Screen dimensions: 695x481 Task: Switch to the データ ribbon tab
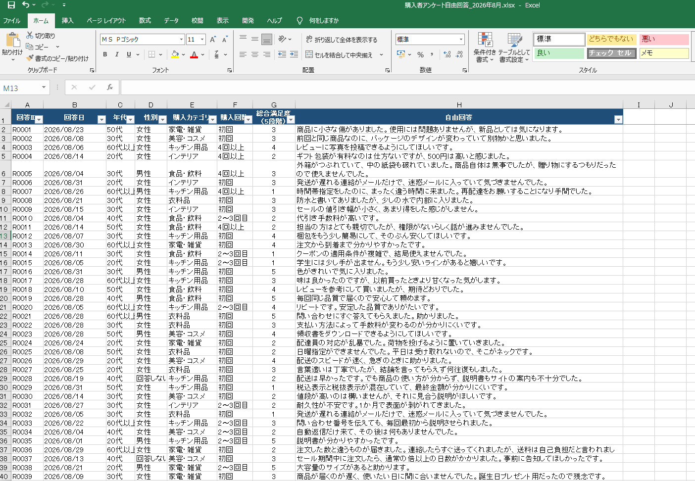point(171,21)
